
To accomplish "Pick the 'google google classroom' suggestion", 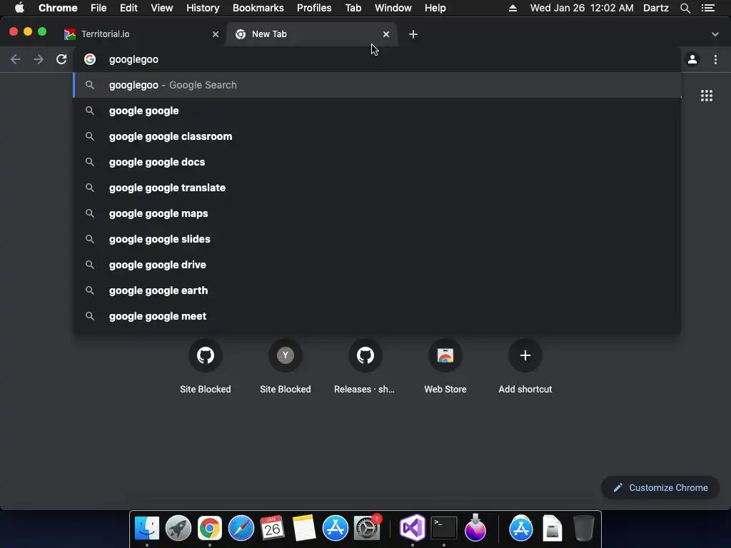I will pyautogui.click(x=377, y=136).
